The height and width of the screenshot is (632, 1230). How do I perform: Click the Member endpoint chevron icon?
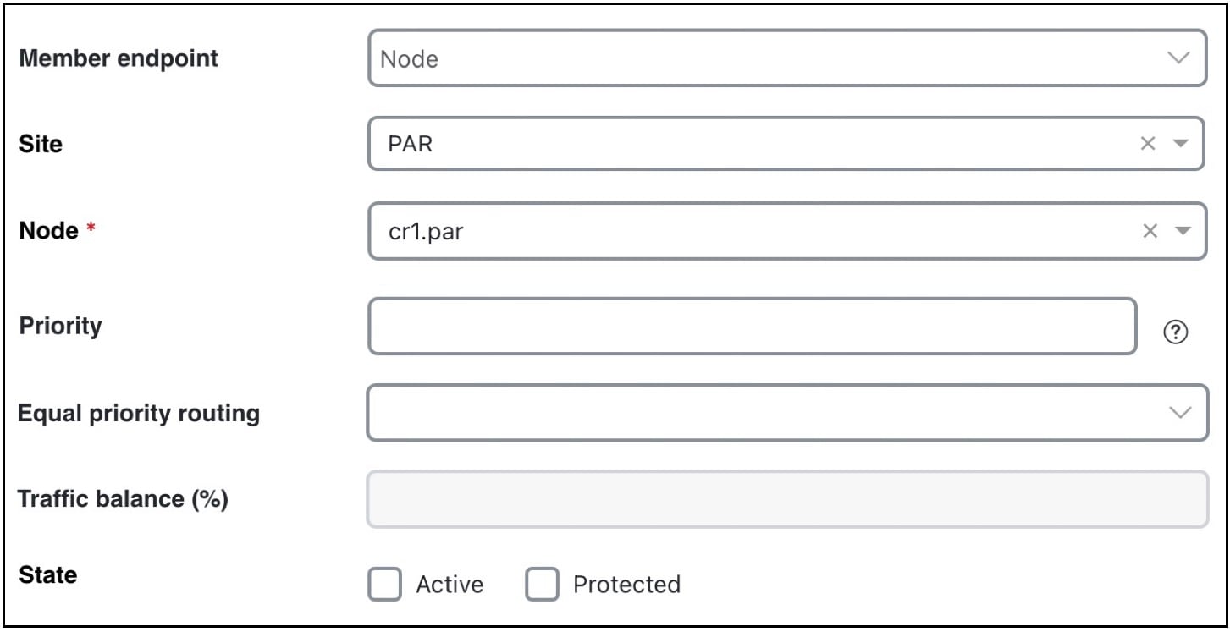pos(1180,58)
